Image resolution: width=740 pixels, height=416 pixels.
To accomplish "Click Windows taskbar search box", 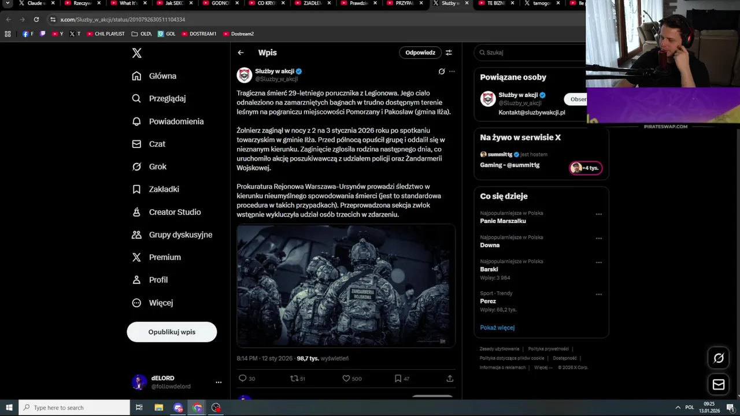I will tap(74, 407).
